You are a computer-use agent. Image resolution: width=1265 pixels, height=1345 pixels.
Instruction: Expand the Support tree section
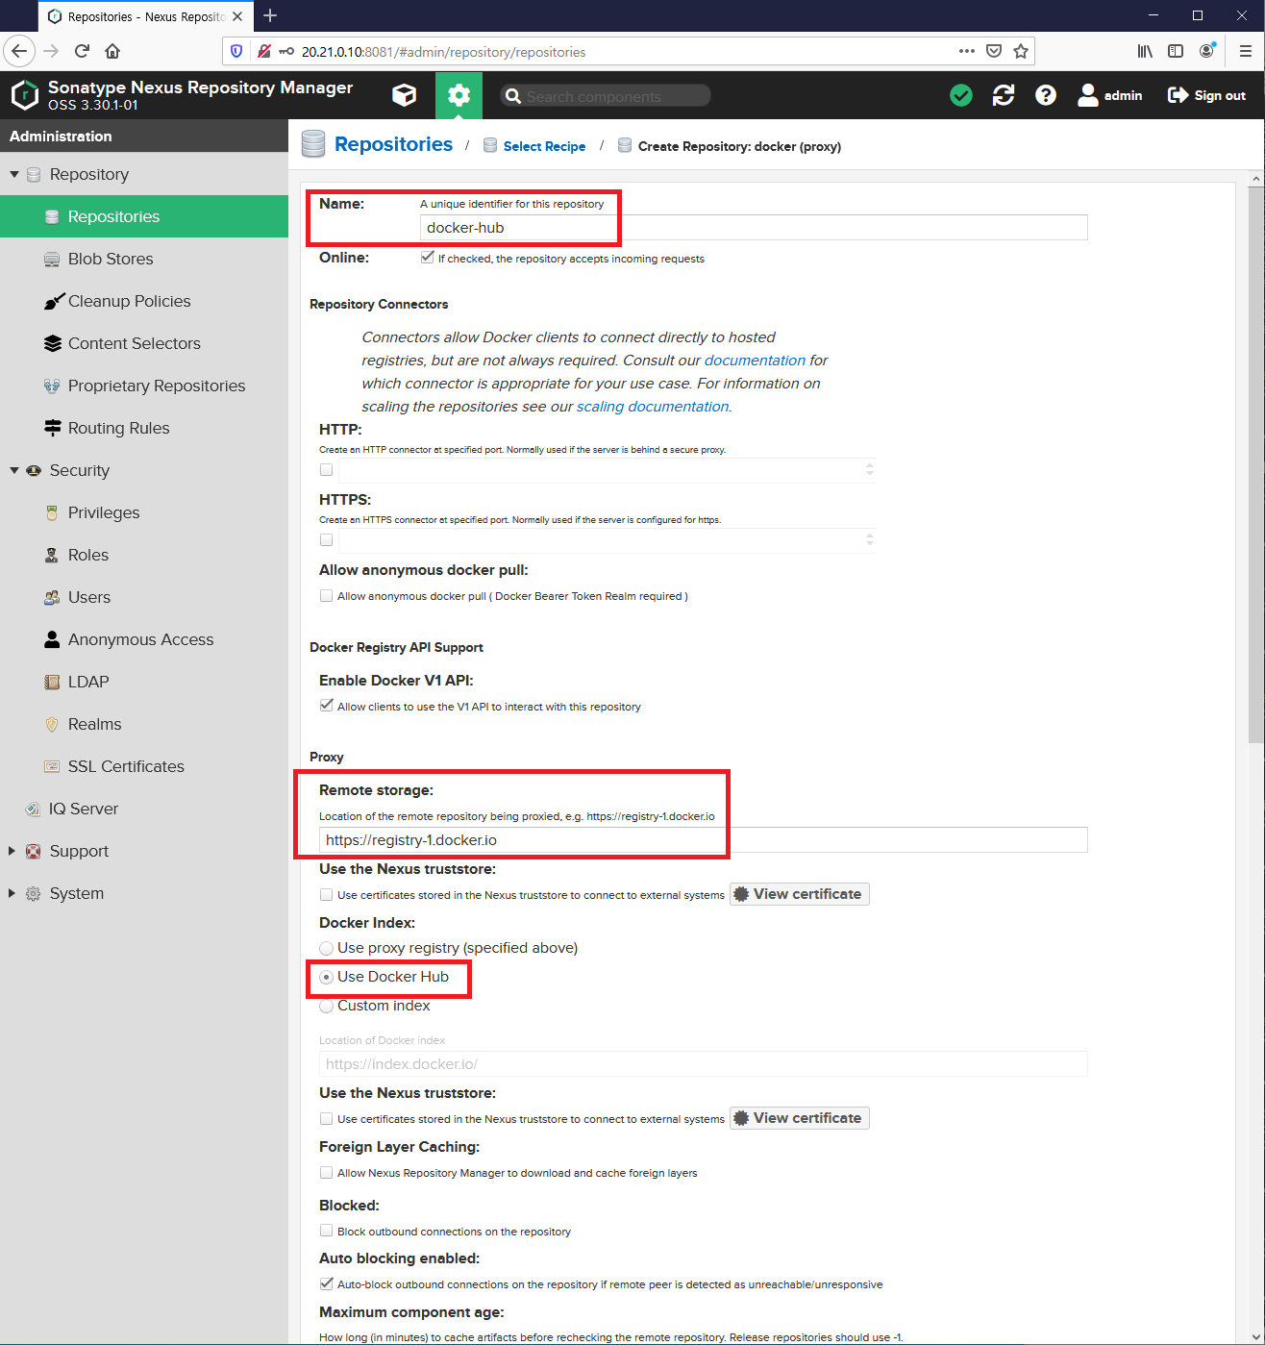coord(12,851)
